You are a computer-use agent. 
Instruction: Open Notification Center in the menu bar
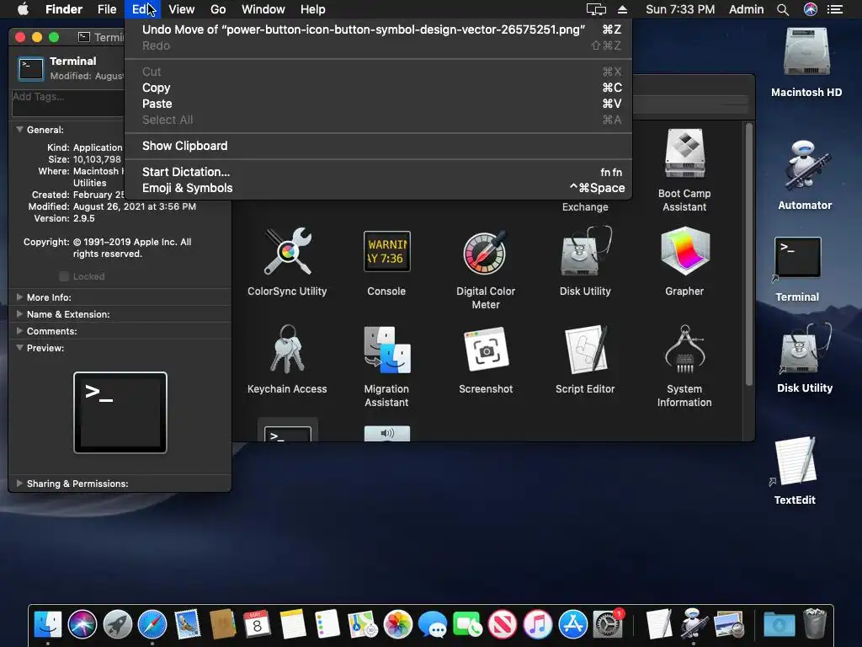coord(835,9)
